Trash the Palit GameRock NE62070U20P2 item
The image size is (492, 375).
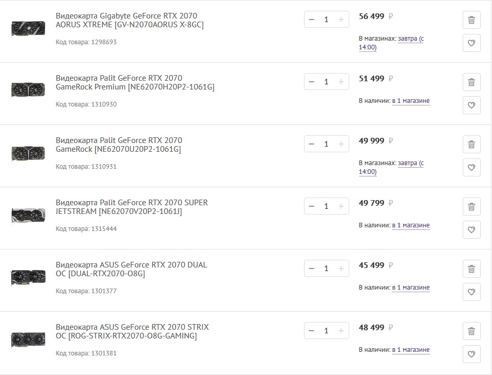[471, 145]
